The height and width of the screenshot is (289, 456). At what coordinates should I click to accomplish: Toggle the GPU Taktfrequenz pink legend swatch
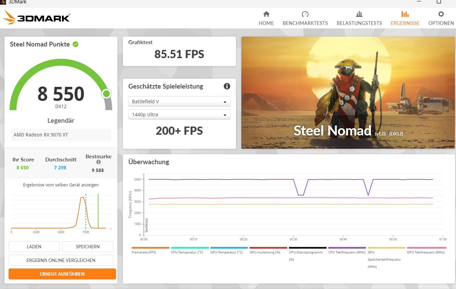point(427,248)
